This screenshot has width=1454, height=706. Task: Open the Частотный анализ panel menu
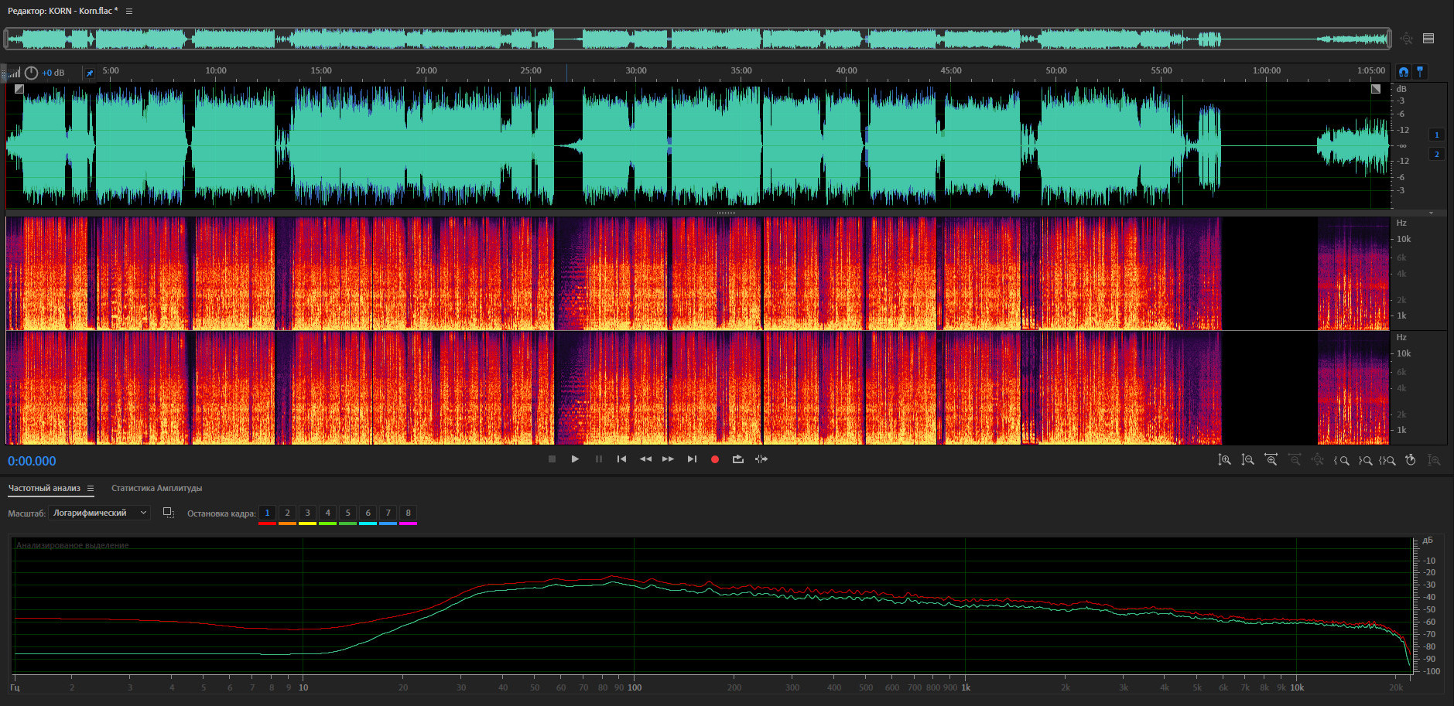point(91,489)
